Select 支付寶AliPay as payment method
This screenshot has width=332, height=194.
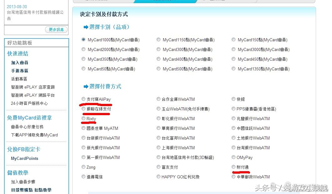click(x=83, y=99)
